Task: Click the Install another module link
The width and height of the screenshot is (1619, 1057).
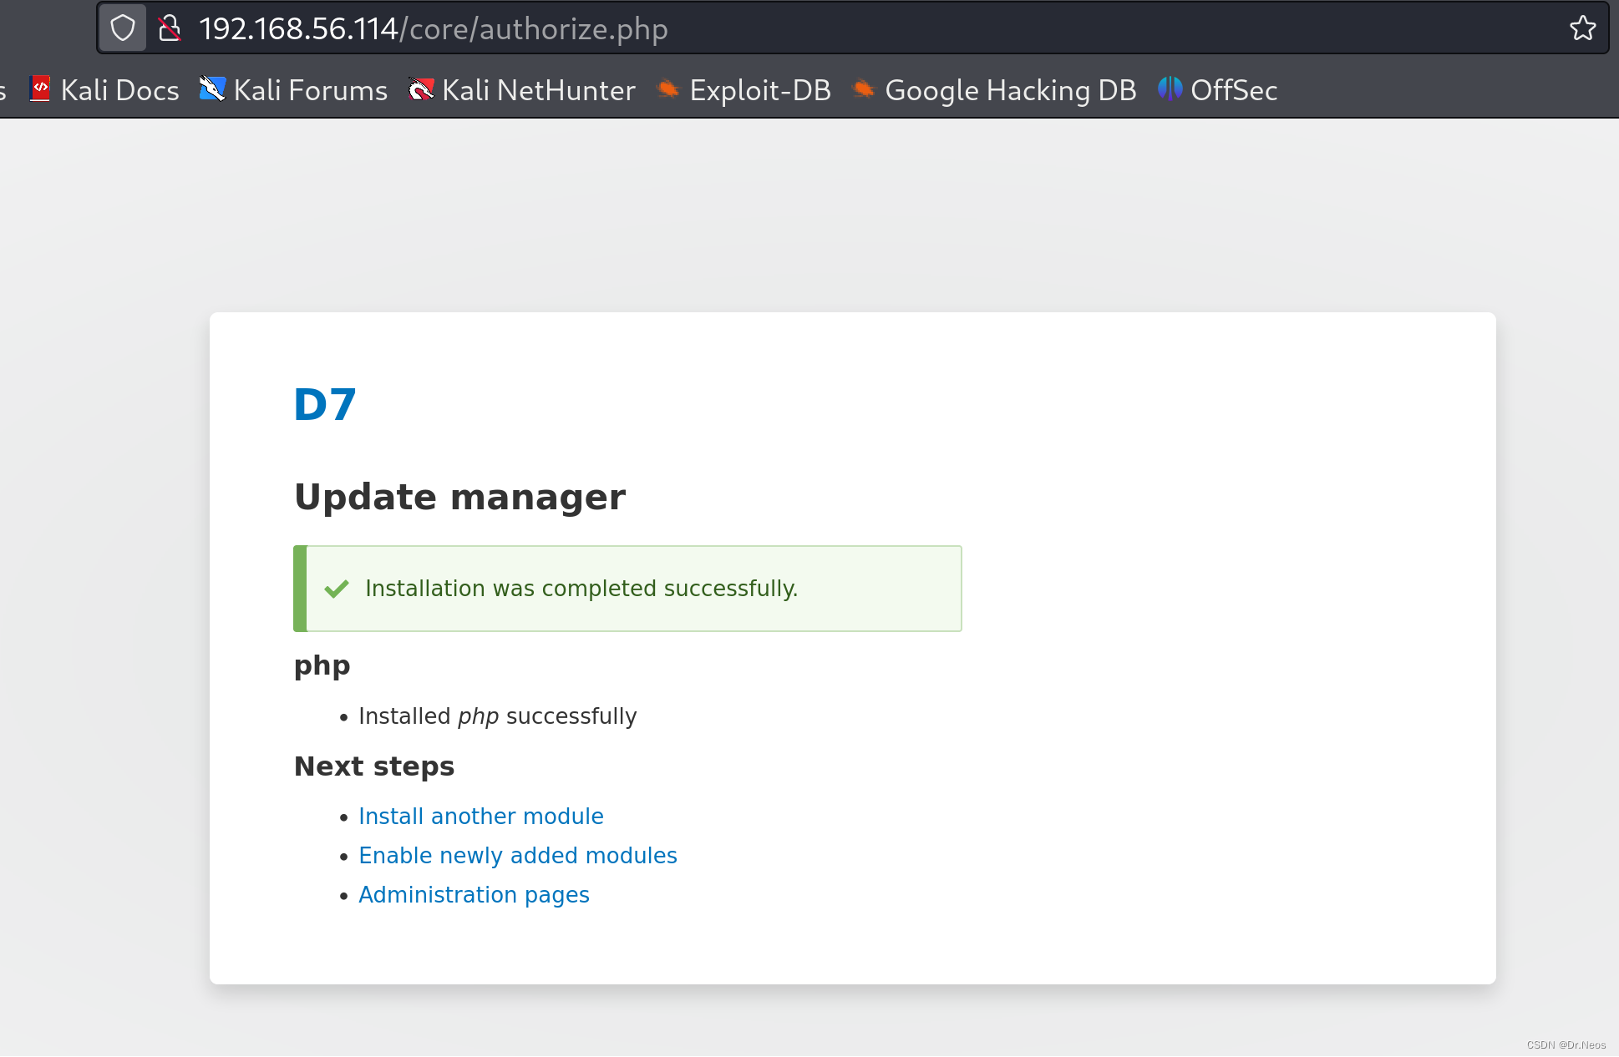Action: click(x=481, y=815)
